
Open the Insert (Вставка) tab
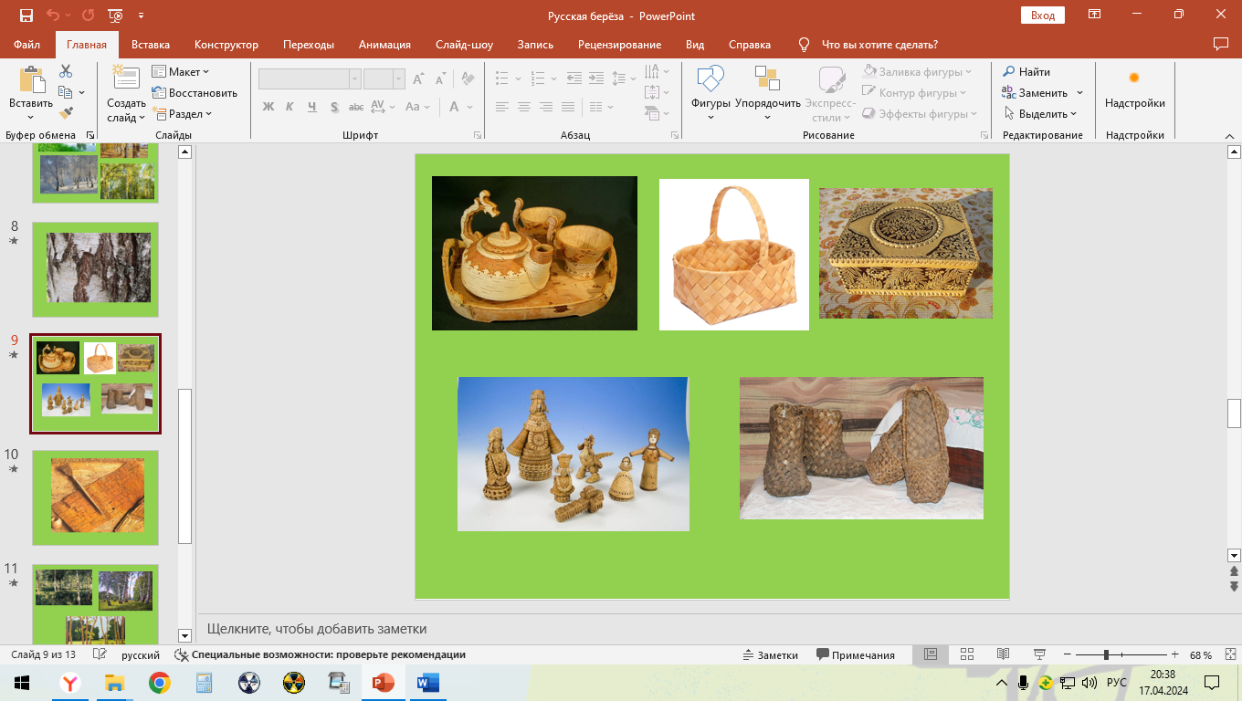coord(151,45)
